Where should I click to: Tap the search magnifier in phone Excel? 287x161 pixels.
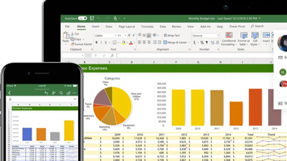[x=61, y=93]
